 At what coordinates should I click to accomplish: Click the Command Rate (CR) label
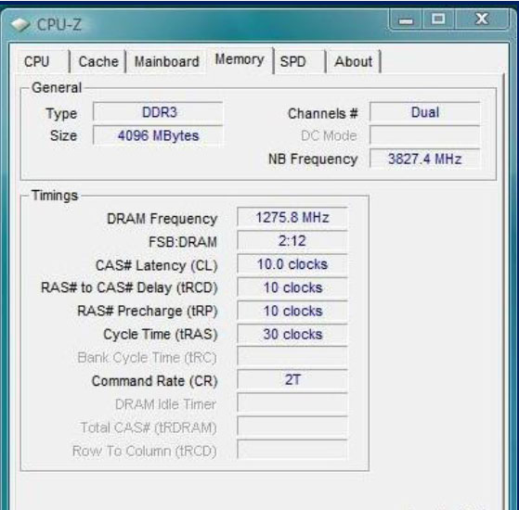(x=154, y=381)
